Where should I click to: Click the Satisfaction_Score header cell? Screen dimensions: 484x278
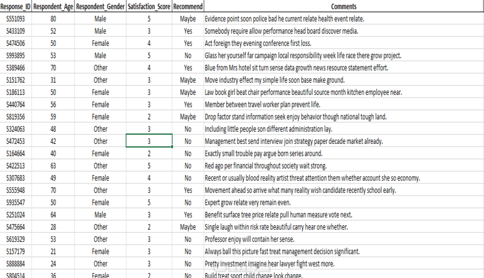point(149,6)
